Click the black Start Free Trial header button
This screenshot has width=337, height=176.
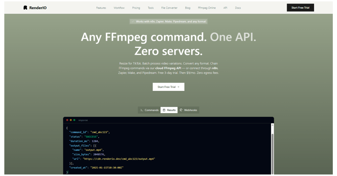(x=300, y=8)
